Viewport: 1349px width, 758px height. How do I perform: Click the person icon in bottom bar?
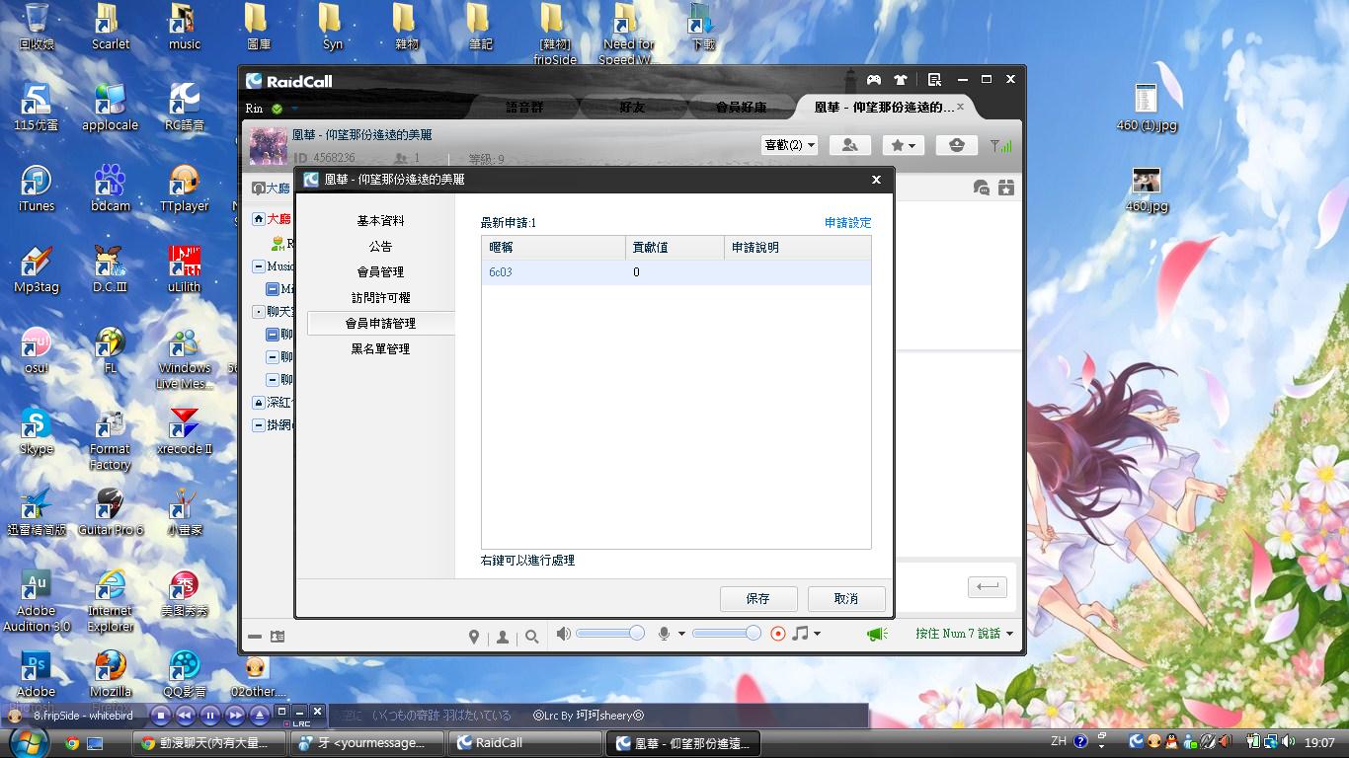(x=503, y=637)
